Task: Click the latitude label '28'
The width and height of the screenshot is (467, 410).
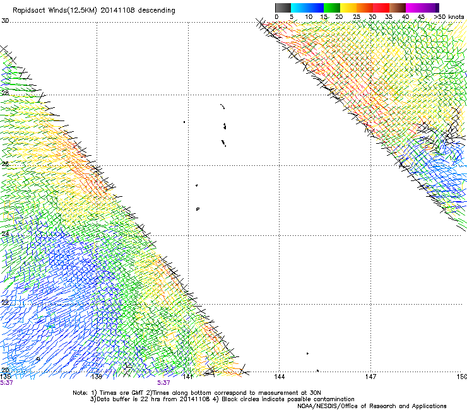Action: 5,93
